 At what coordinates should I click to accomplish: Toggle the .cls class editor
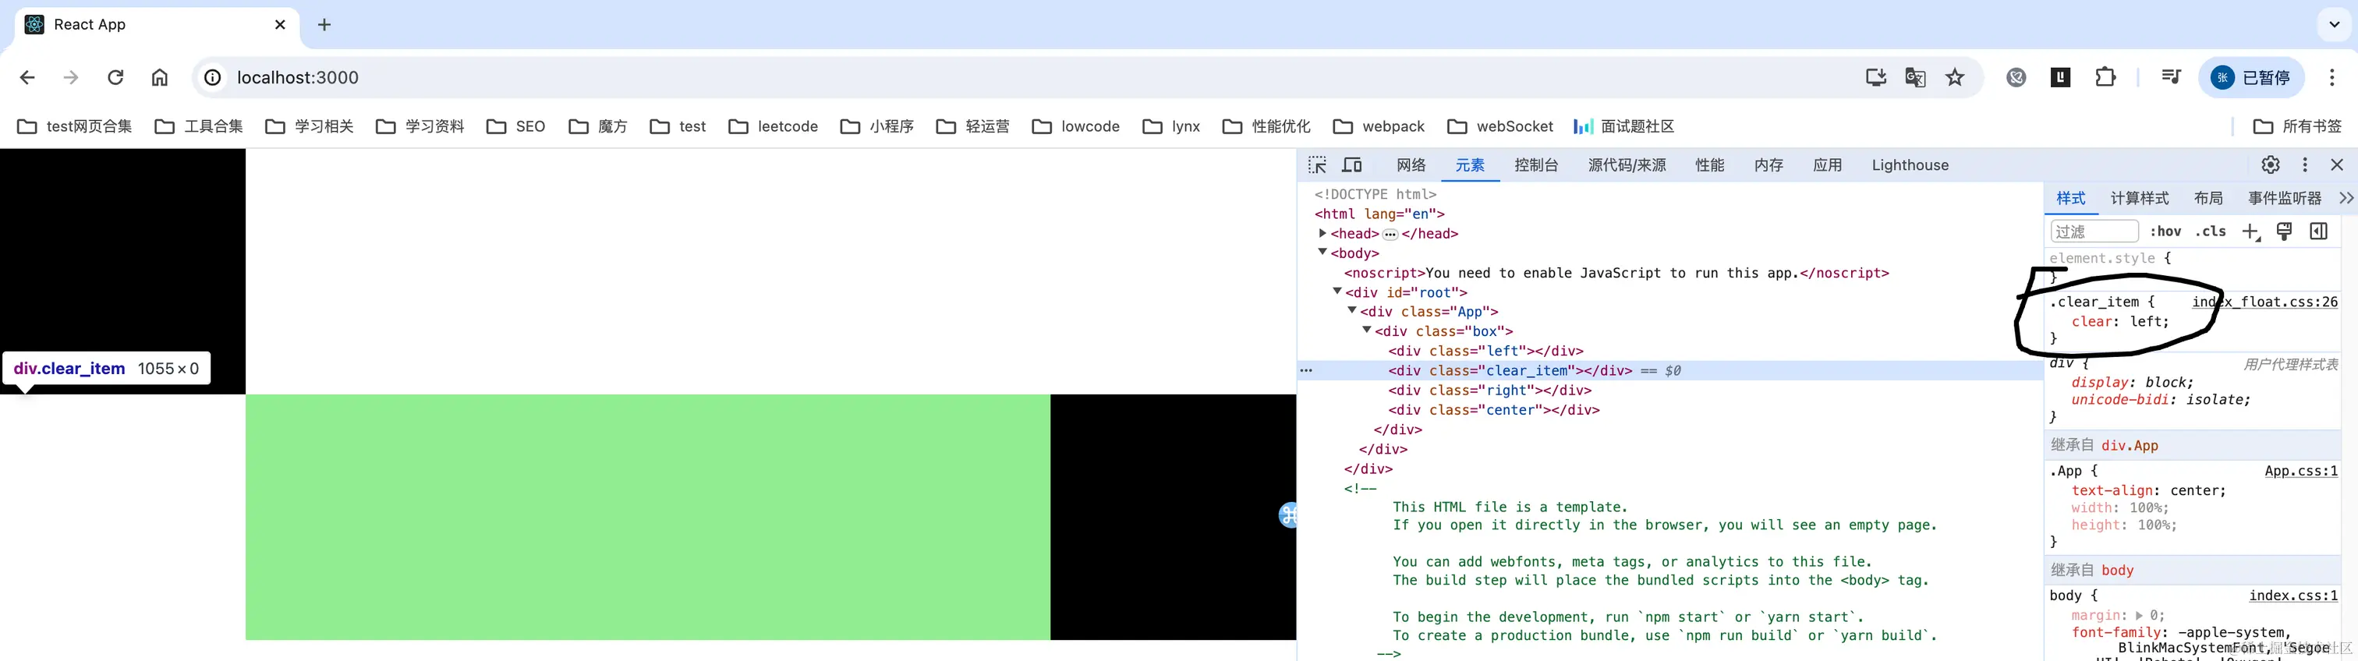2210,232
